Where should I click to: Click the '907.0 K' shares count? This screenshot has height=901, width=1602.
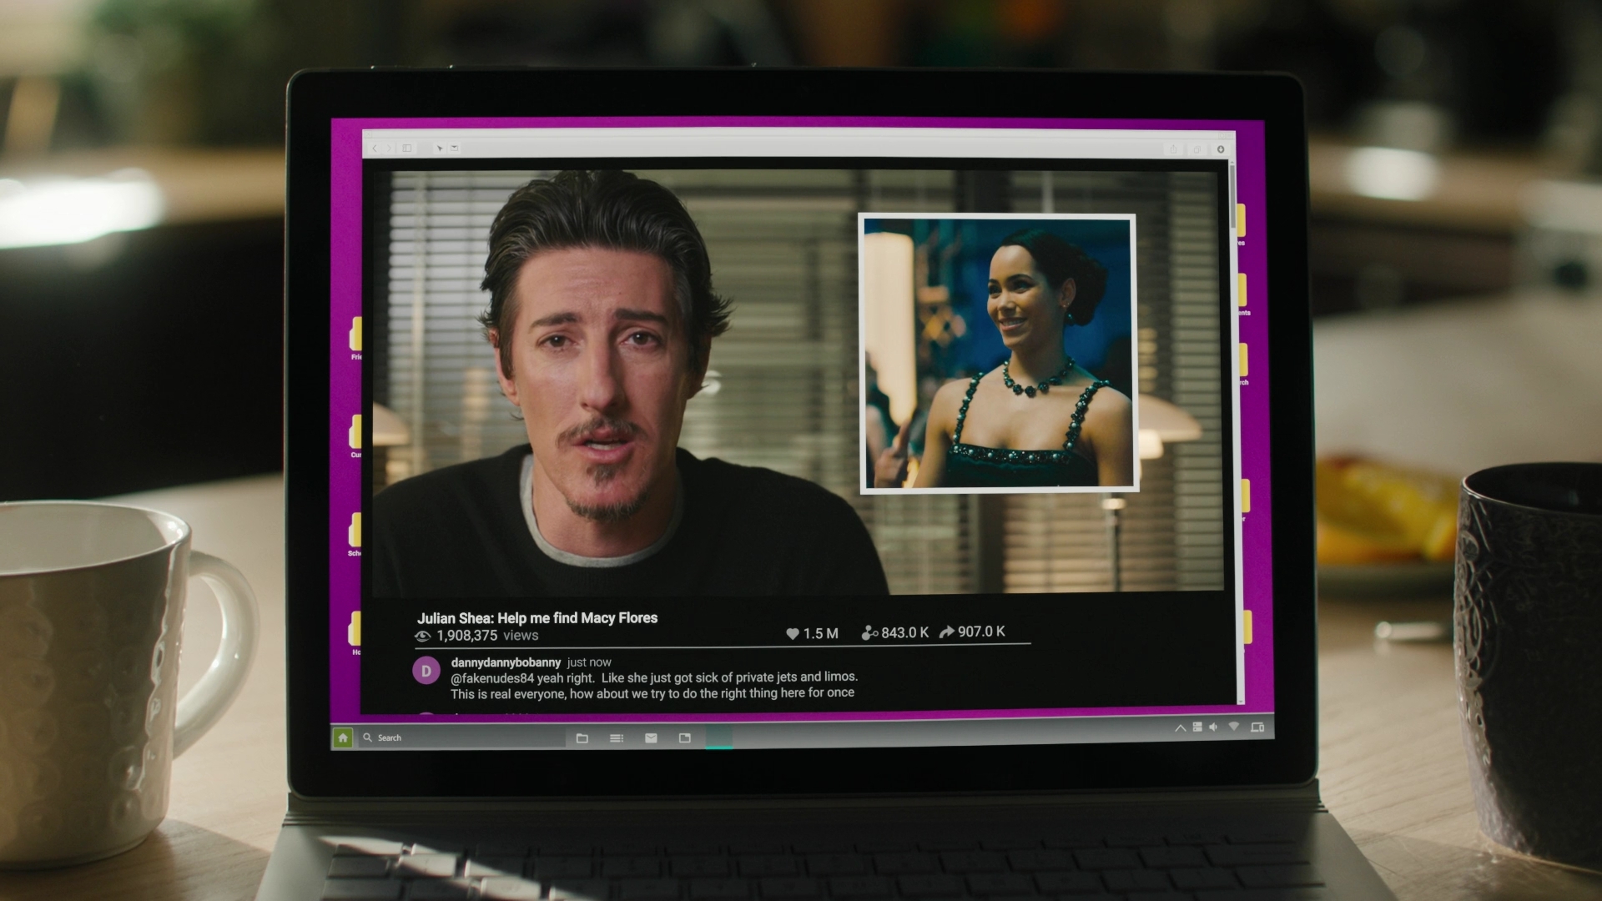tap(981, 632)
